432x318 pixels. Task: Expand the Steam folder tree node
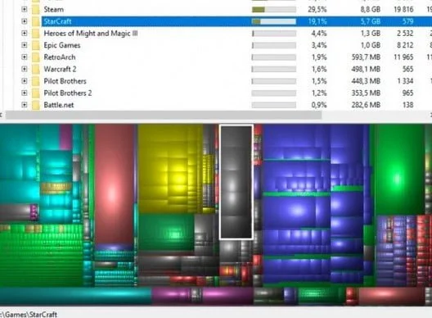click(x=25, y=9)
